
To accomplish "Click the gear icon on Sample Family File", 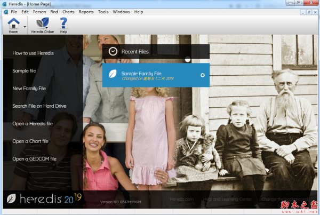I will (x=203, y=75).
